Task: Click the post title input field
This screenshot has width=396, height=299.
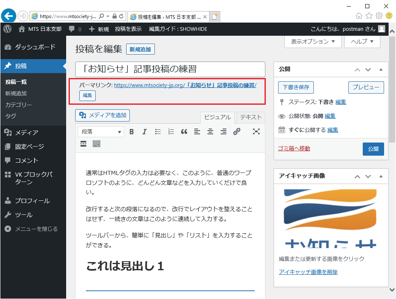Action: (x=170, y=69)
